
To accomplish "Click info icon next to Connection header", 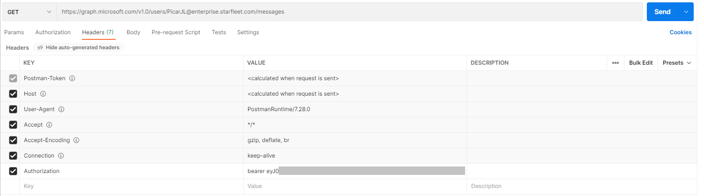I will (x=61, y=156).
